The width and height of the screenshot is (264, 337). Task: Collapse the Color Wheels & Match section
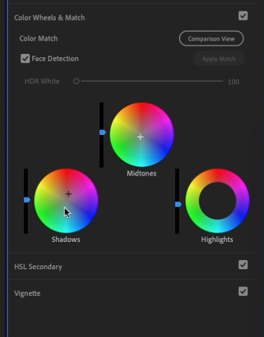(x=49, y=17)
